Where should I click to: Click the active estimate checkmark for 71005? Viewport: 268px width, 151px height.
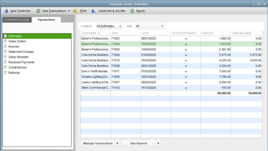pos(186,49)
